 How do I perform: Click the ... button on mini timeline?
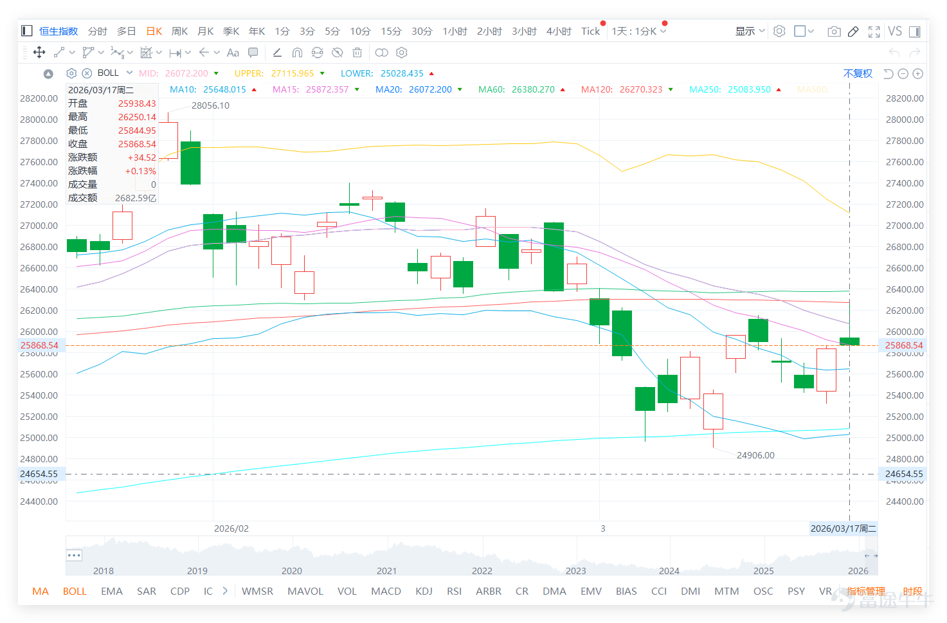[74, 555]
